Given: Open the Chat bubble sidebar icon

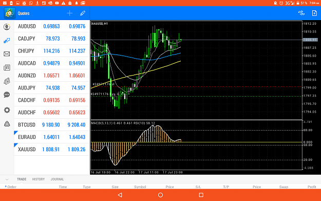Looking at the screenshot, I should click(7, 95).
